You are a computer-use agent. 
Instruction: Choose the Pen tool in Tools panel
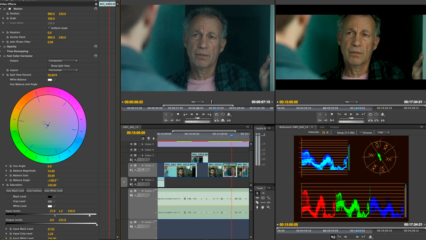point(257,207)
